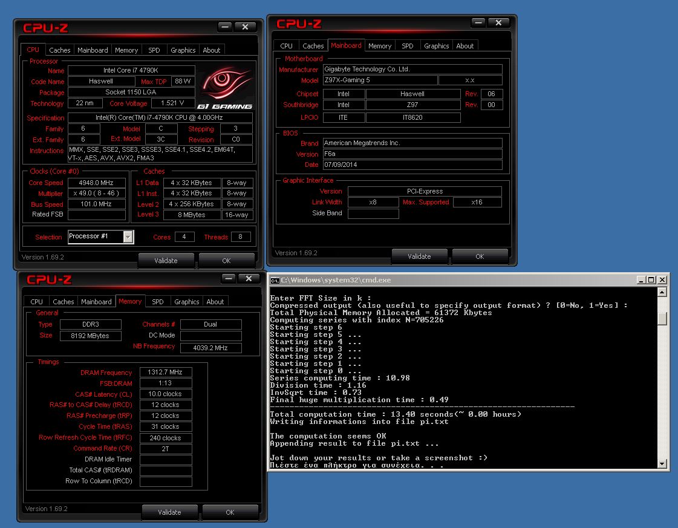Viewport: 678px width, 528px height.
Task: Open About tab in the CPU-Z CPU window
Action: pyautogui.click(x=212, y=50)
